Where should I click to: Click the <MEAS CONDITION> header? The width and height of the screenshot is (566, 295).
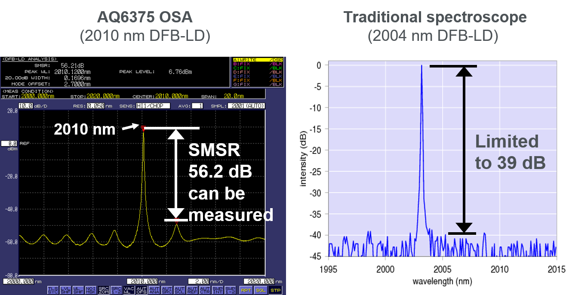click(28, 91)
